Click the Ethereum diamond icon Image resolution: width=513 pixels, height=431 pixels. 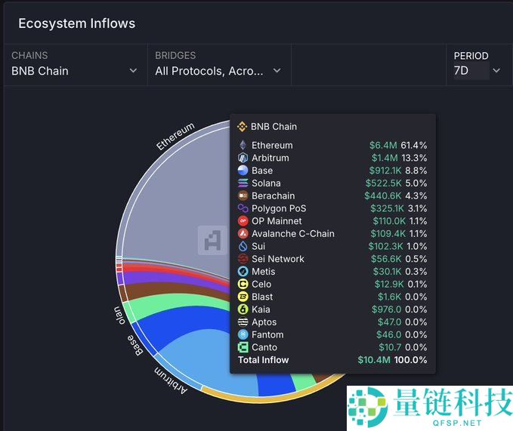click(x=243, y=145)
